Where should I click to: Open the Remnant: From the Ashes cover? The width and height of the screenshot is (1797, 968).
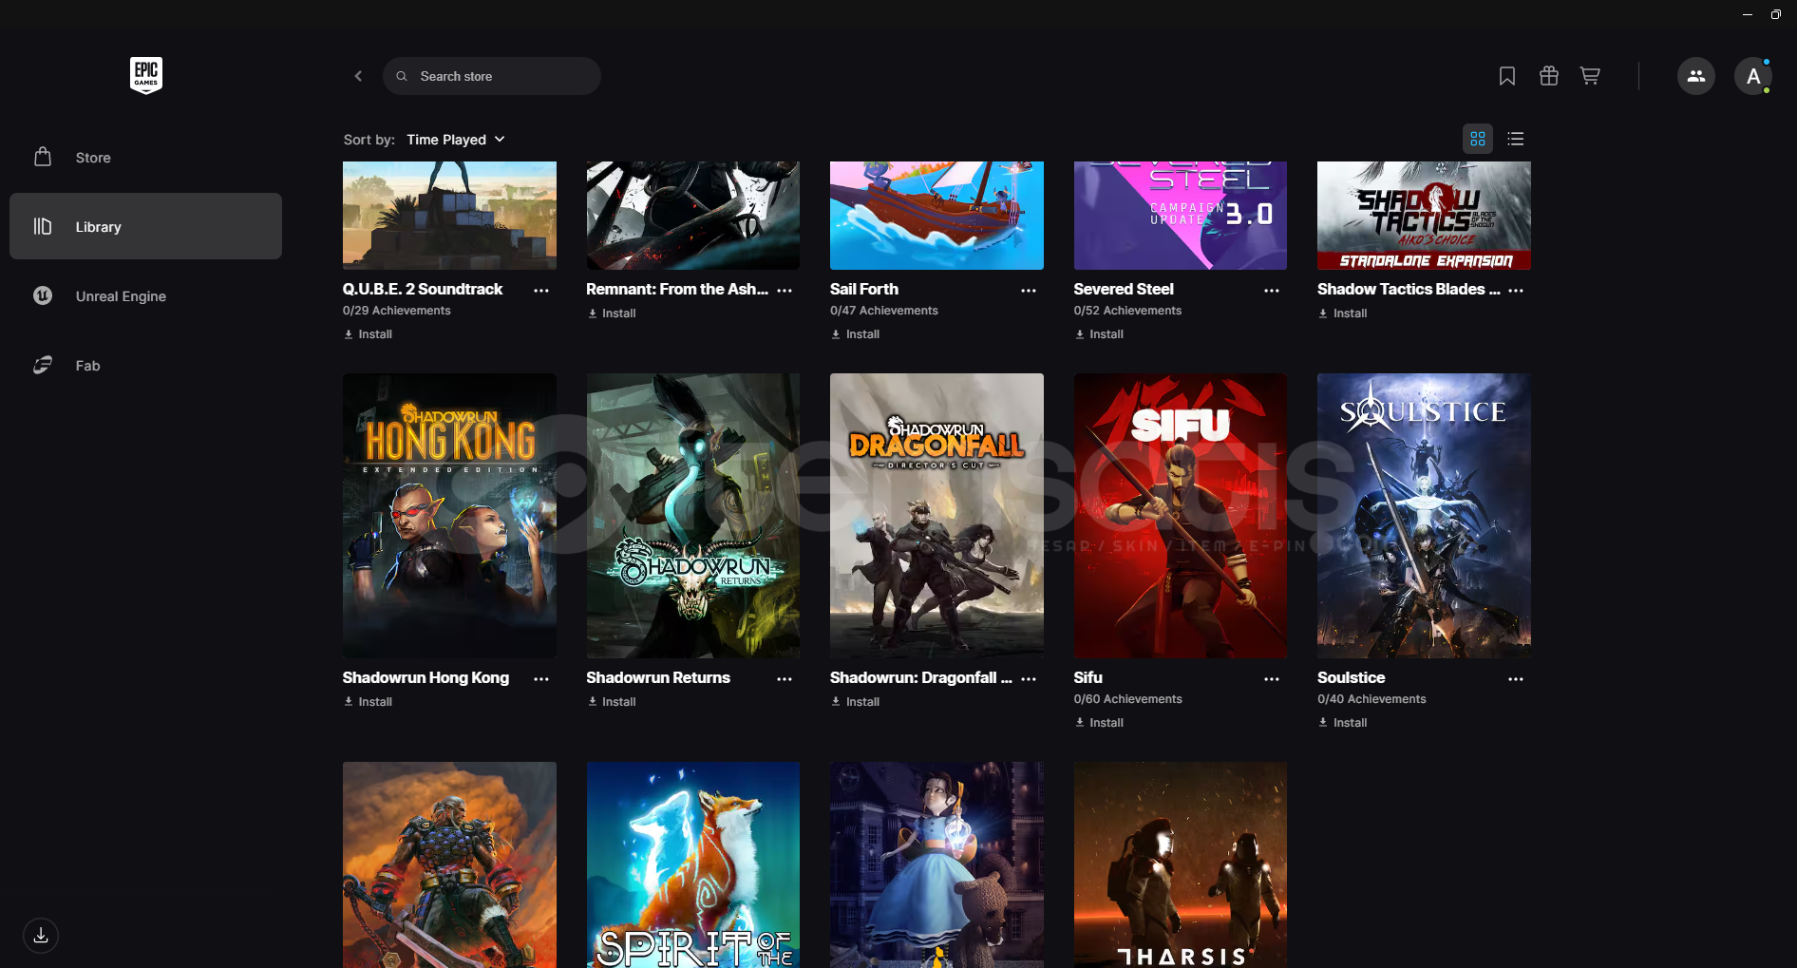click(693, 216)
